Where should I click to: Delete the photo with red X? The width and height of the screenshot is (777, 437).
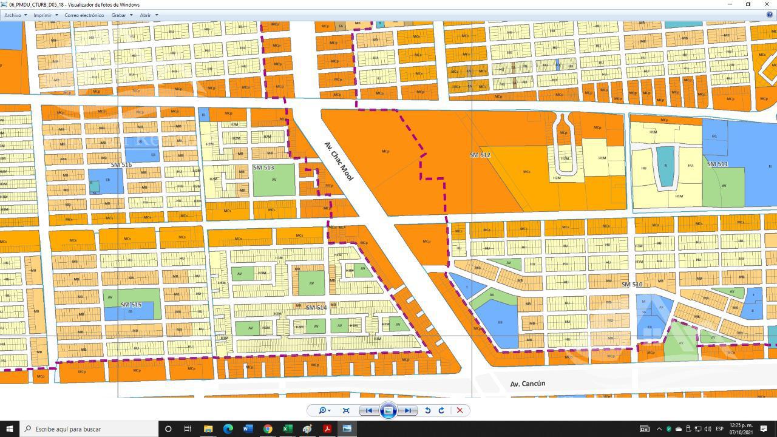coord(460,410)
